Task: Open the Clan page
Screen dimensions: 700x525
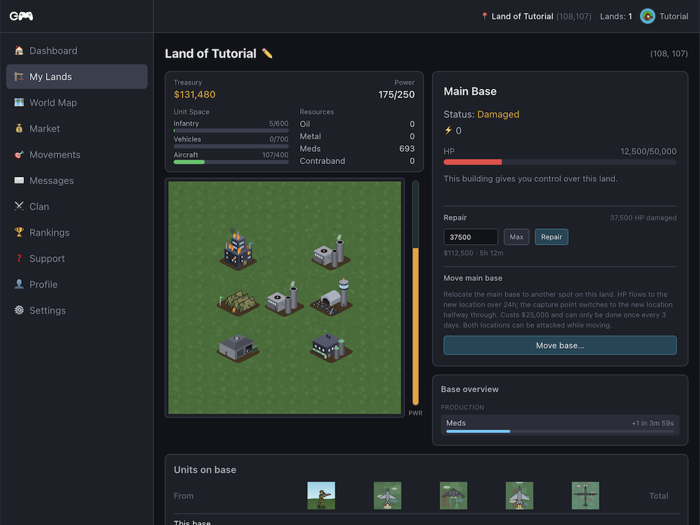Action: (77, 206)
